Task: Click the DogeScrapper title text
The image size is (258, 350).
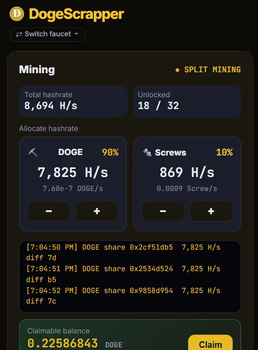Action: (76, 14)
